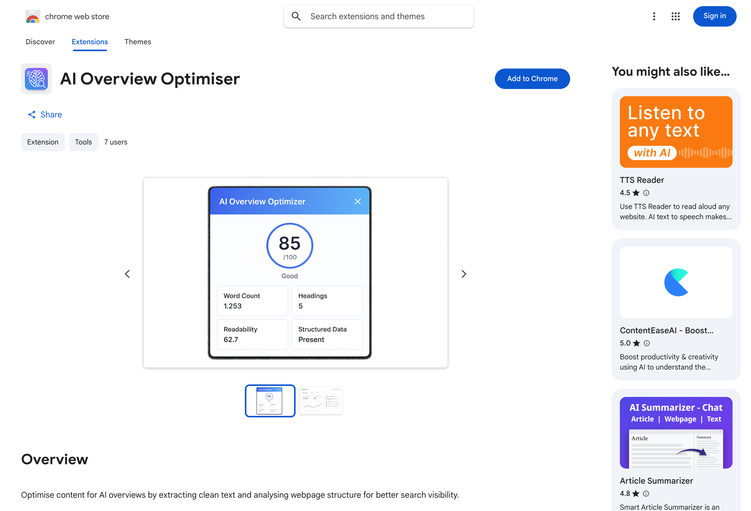Click the 'You might also like...' heading
Screen dimensions: 751x511
pyautogui.click(x=671, y=72)
